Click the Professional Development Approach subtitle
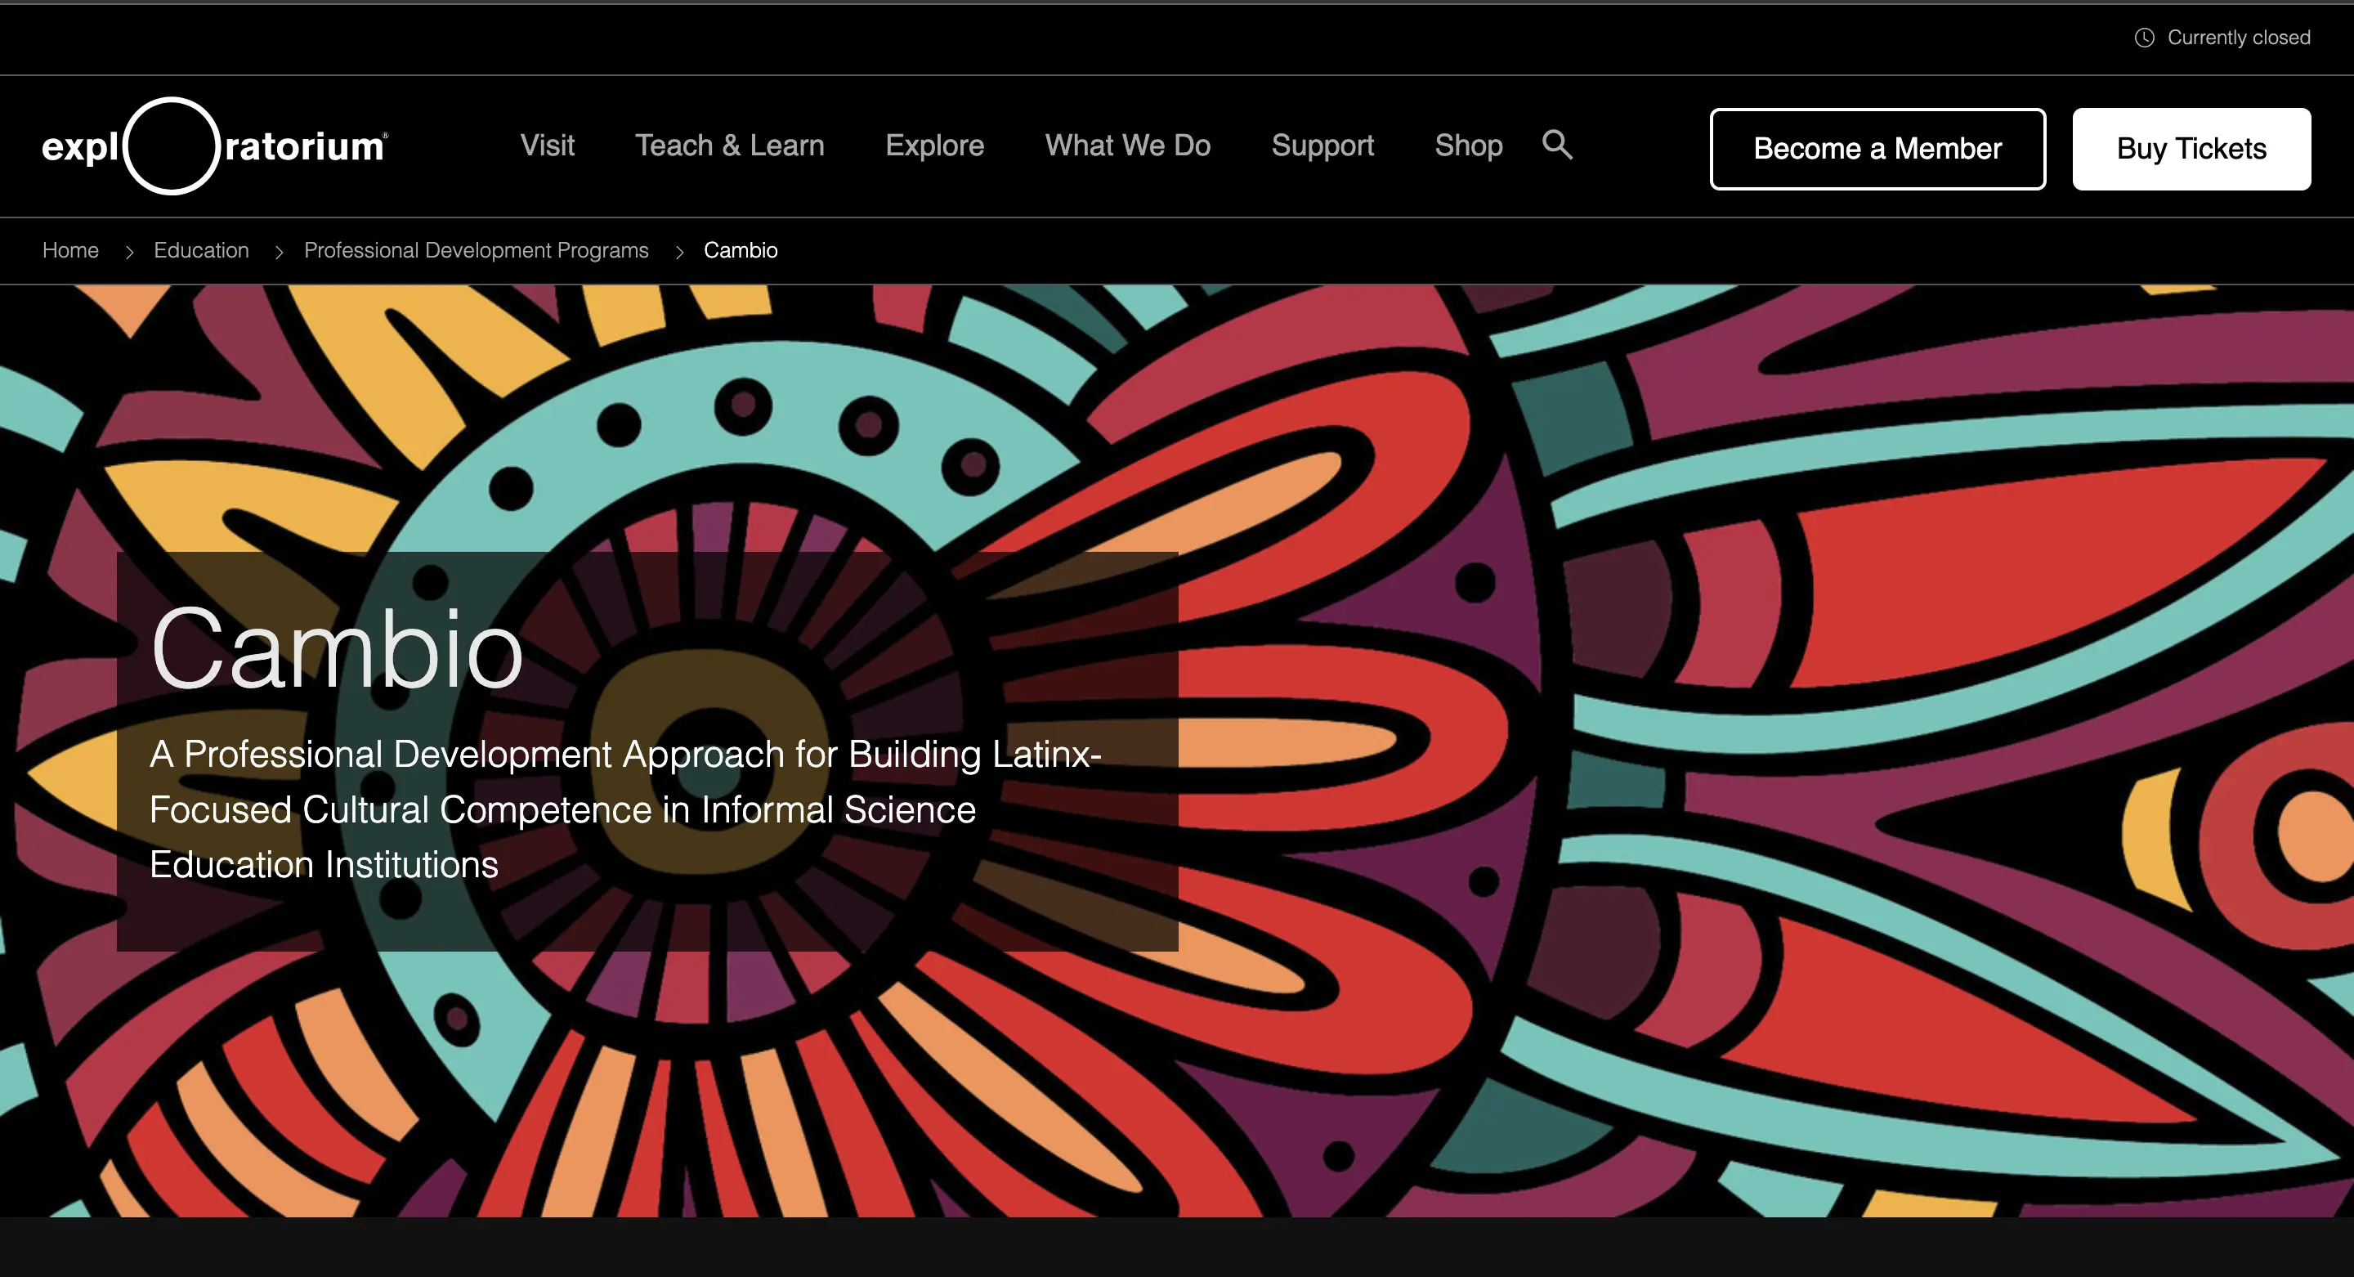Screen dimensions: 2354x1277 [625, 809]
